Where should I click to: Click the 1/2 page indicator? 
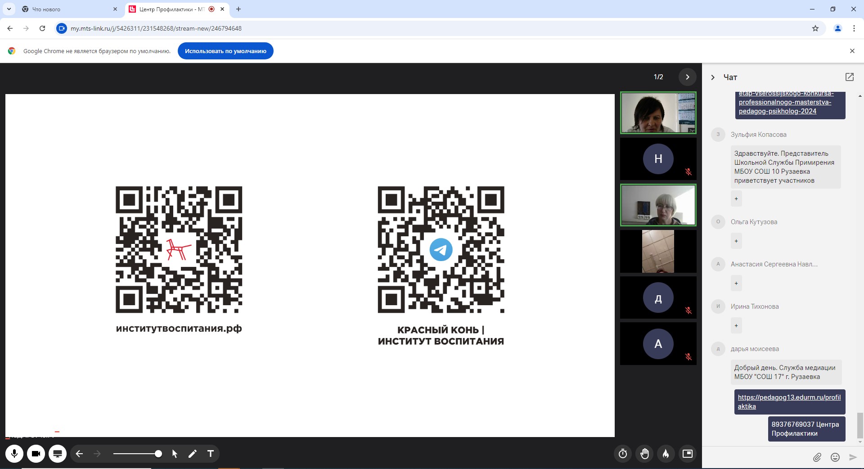pyautogui.click(x=658, y=77)
